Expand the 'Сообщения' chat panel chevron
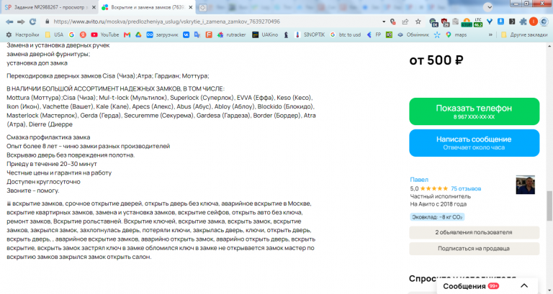This screenshot has width=553, height=294. (524, 286)
